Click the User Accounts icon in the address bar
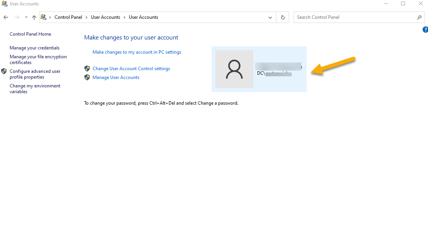 (43, 17)
